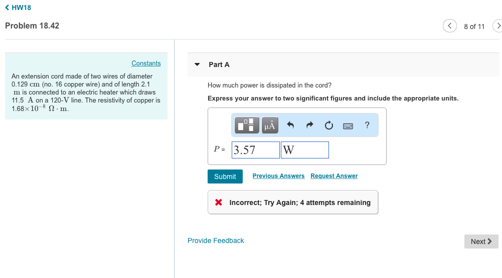
Task: Go to next problem with right chevron
Action: point(497,26)
